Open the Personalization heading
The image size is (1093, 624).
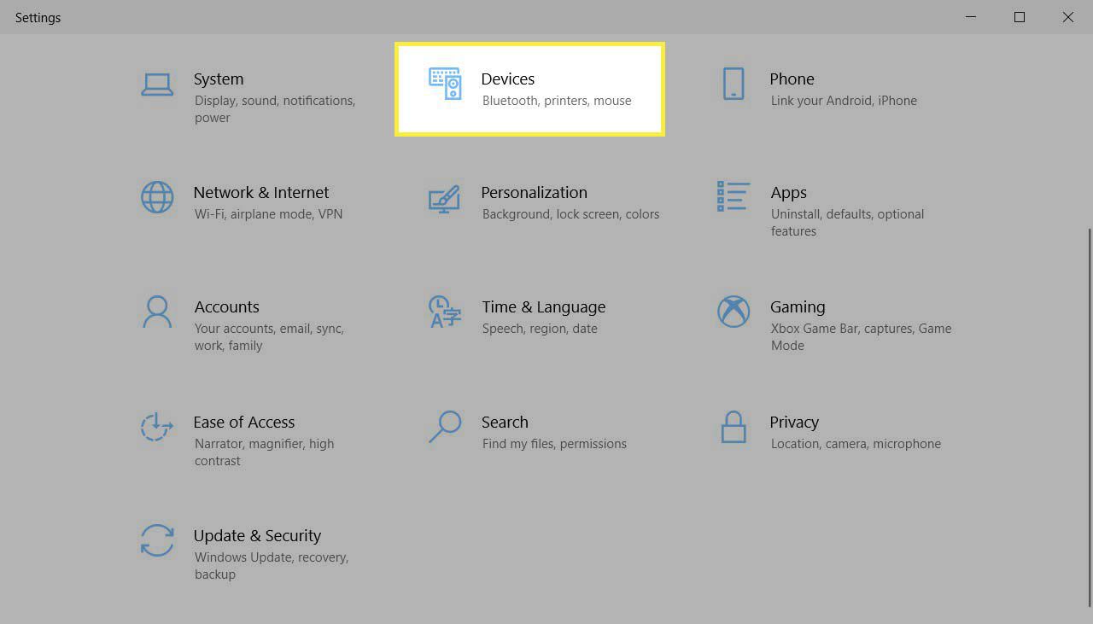[535, 192]
